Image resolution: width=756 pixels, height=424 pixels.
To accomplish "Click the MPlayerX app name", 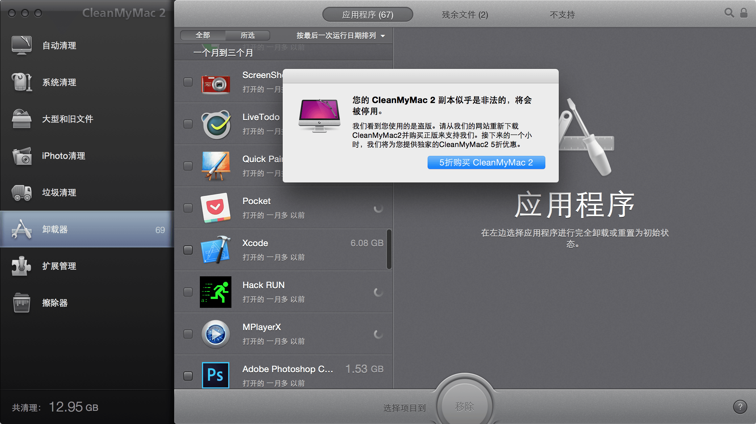I will [x=262, y=327].
